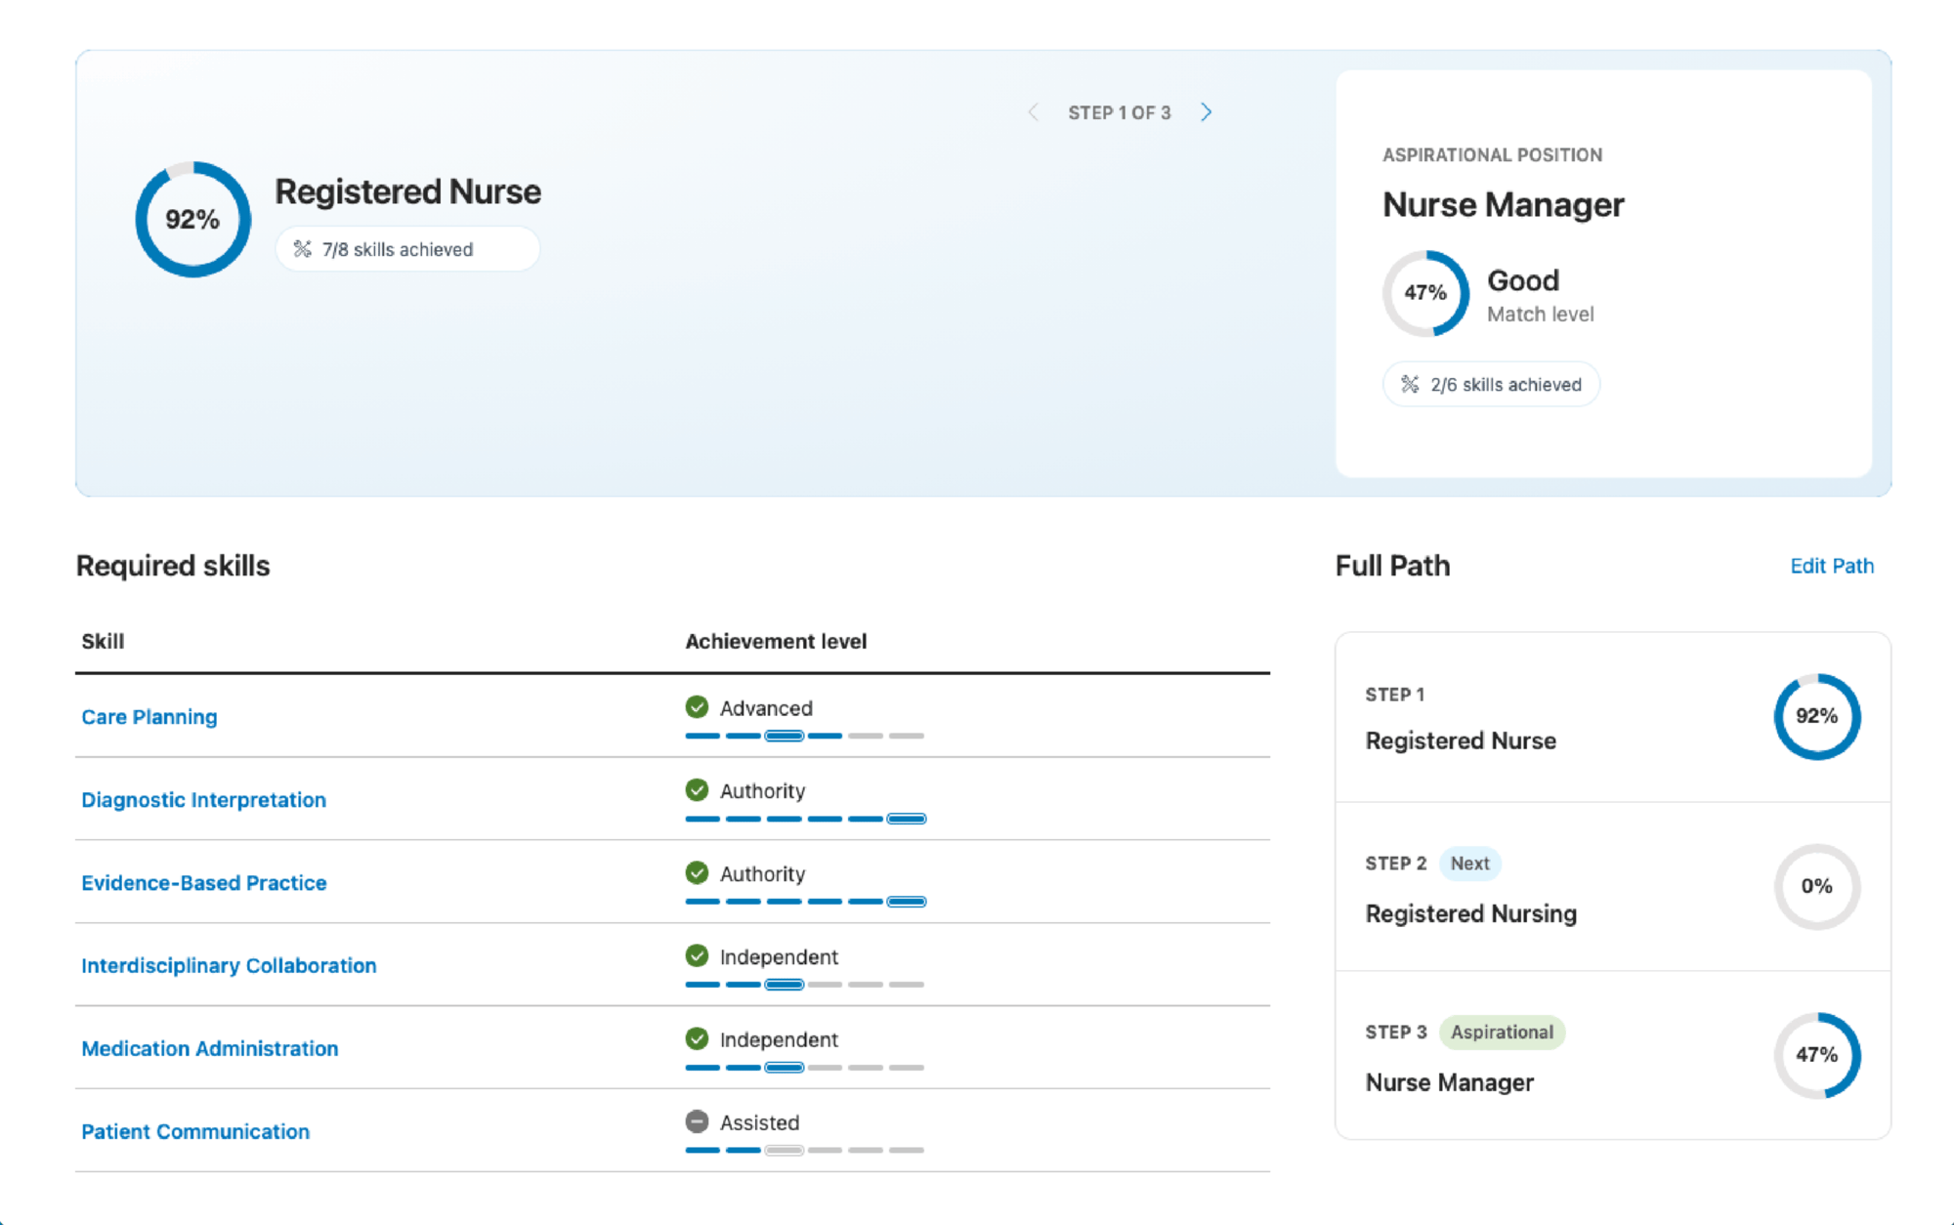Image resolution: width=1954 pixels, height=1225 pixels.
Task: Click green checkmark for Diagnostic Interpretation
Action: coord(697,789)
